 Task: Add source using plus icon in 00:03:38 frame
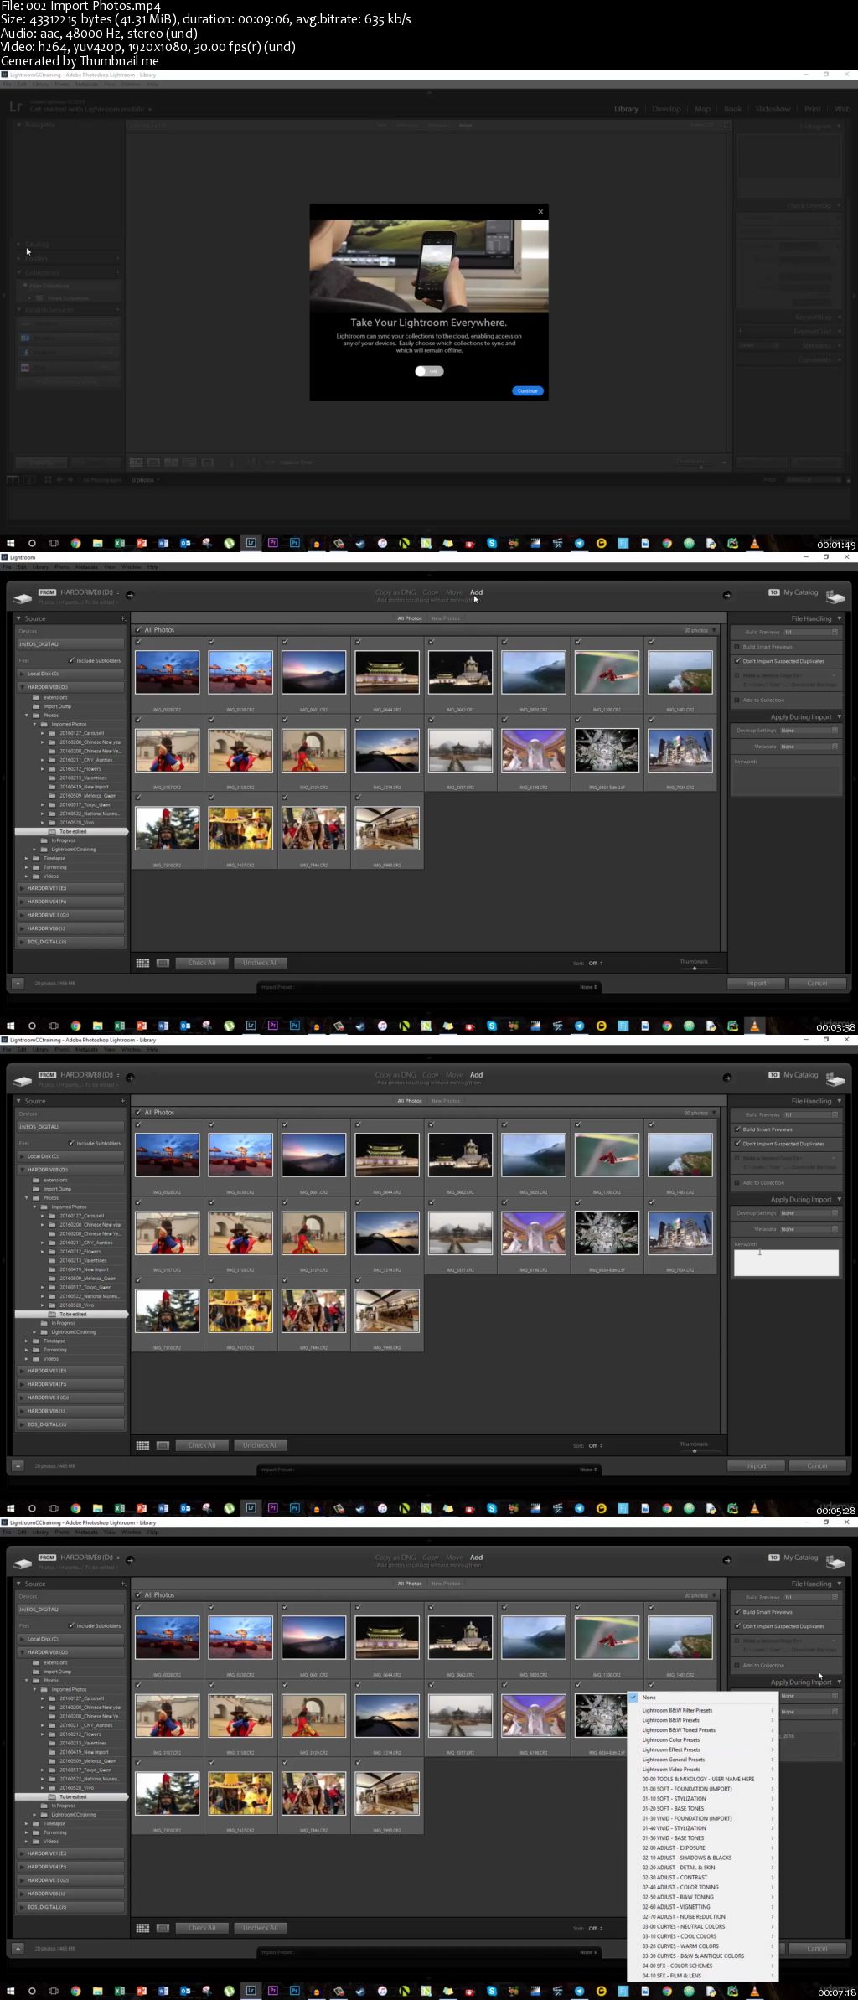pyautogui.click(x=122, y=618)
